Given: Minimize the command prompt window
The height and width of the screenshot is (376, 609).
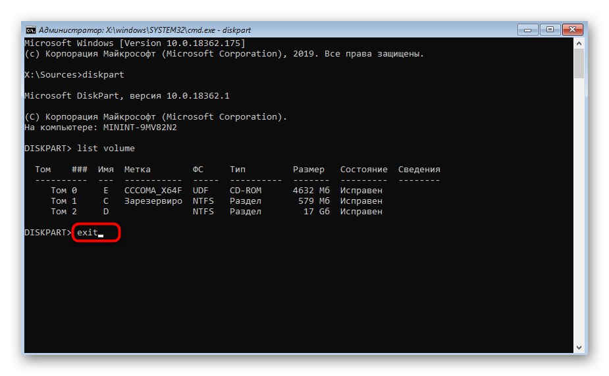Looking at the screenshot, I should pos(527,30).
